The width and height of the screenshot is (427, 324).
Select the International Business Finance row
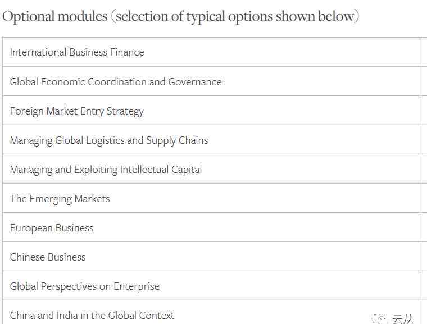[x=211, y=52]
